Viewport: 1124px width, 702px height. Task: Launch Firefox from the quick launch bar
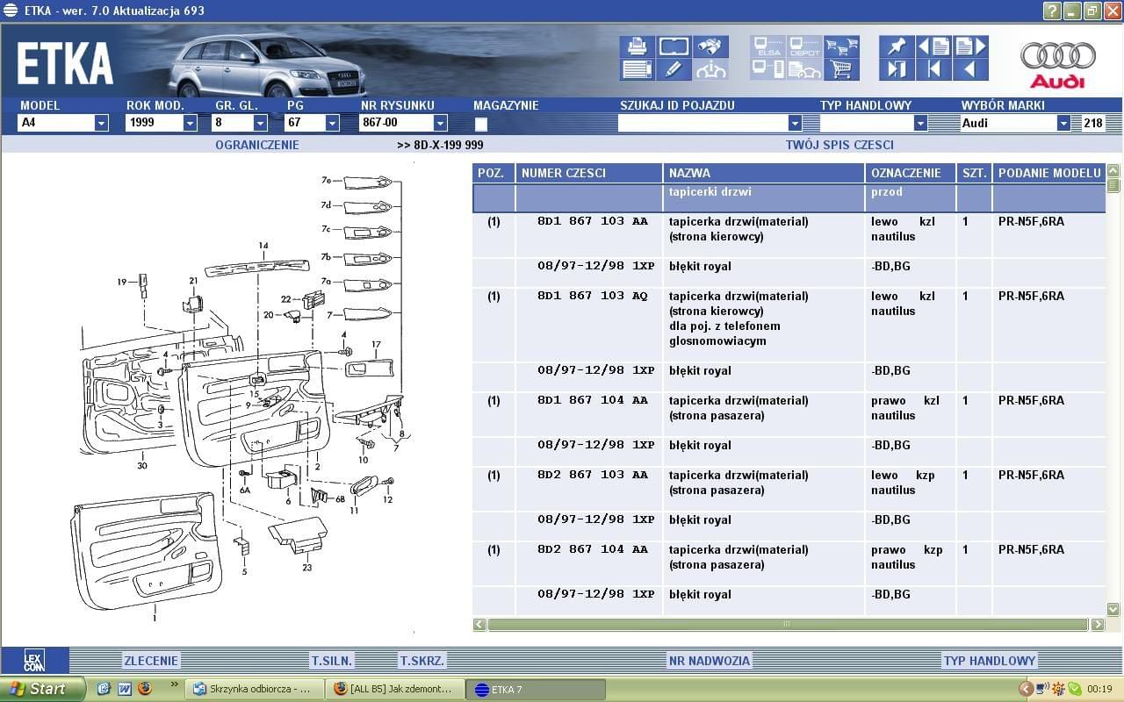tap(146, 689)
